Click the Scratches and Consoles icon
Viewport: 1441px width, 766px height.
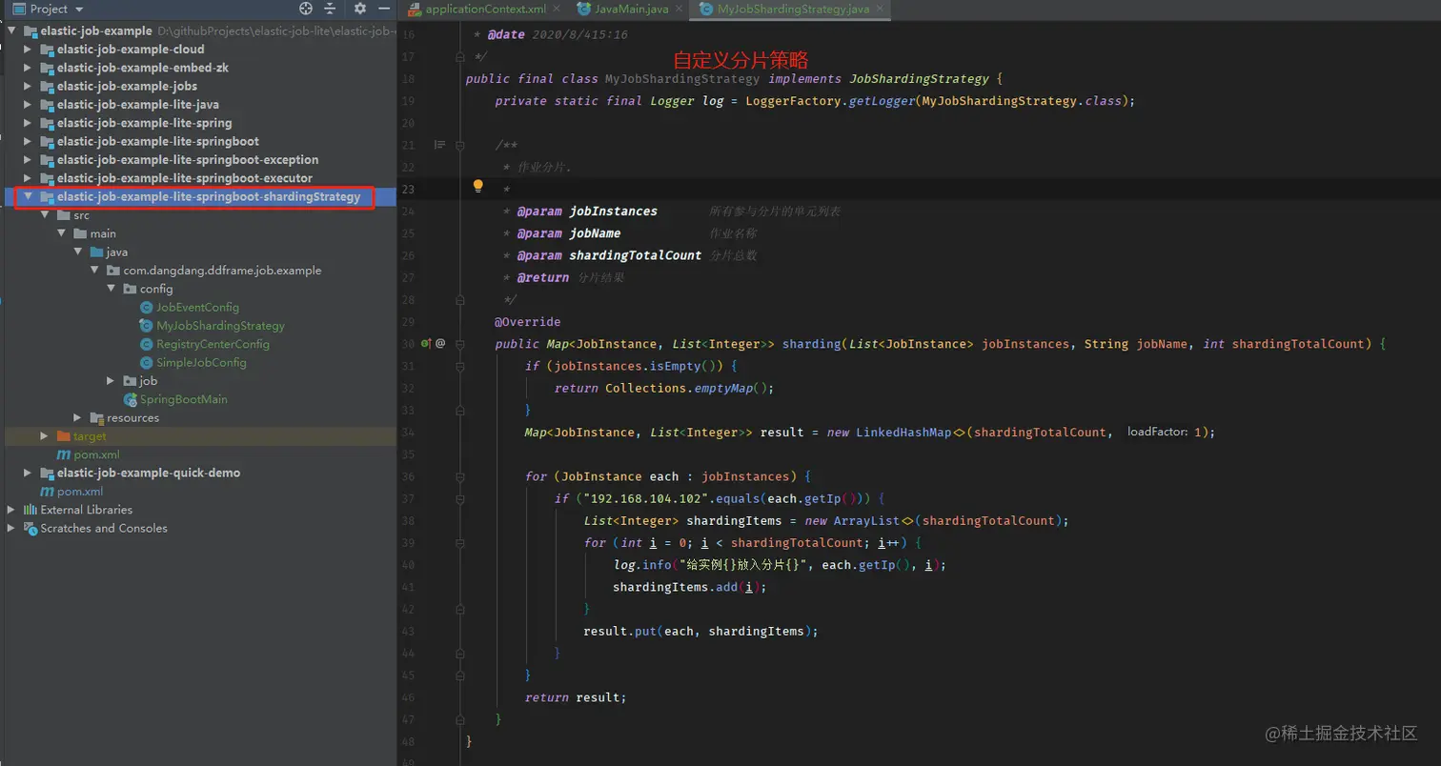coord(31,528)
